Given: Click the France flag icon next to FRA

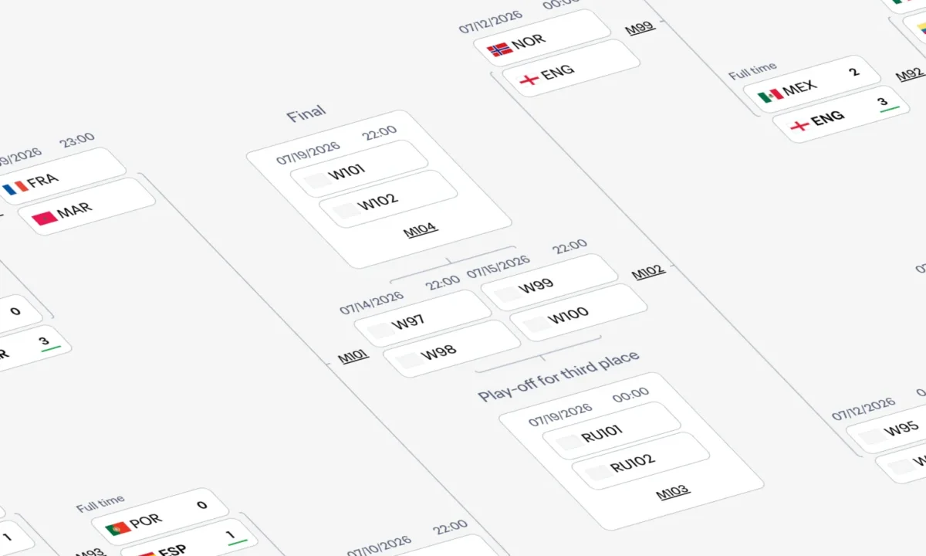Looking at the screenshot, I should [x=14, y=188].
